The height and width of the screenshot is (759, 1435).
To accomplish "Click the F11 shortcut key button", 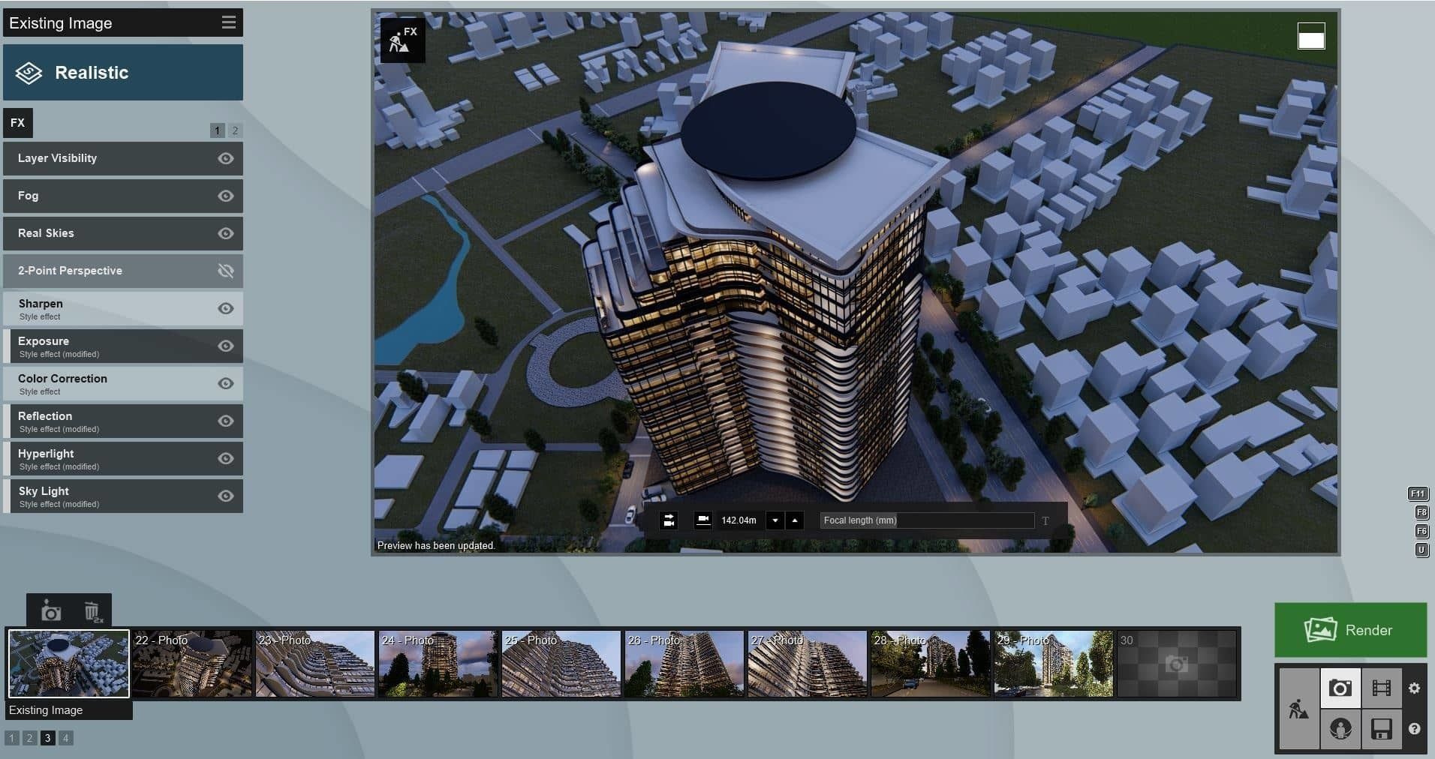I will pyautogui.click(x=1418, y=493).
